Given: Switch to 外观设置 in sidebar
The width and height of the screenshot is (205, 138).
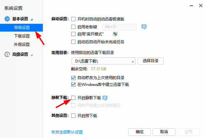Looking at the screenshot, I should (22, 45).
